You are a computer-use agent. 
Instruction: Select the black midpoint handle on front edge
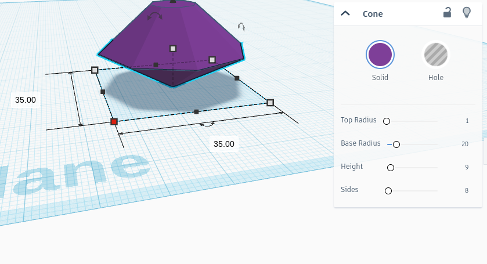point(196,111)
